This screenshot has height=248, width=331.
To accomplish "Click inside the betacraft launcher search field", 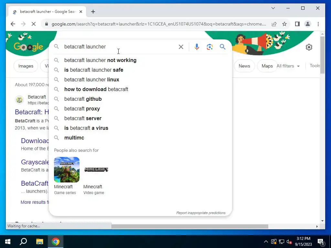I will 120,46.
